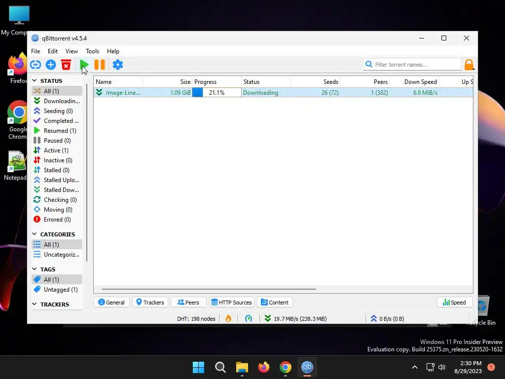
Task: Open the View menu
Action: pyautogui.click(x=72, y=51)
